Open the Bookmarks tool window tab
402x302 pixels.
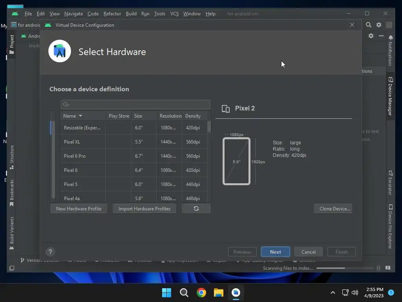click(11, 193)
